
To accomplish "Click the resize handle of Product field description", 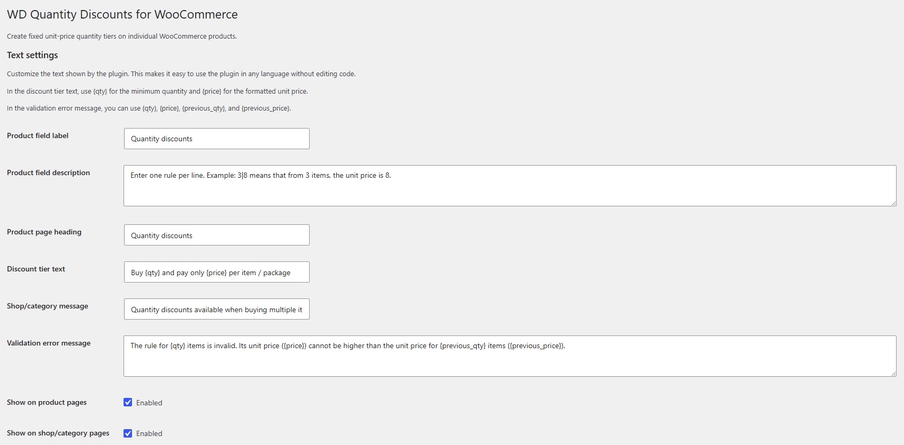I will (x=893, y=203).
